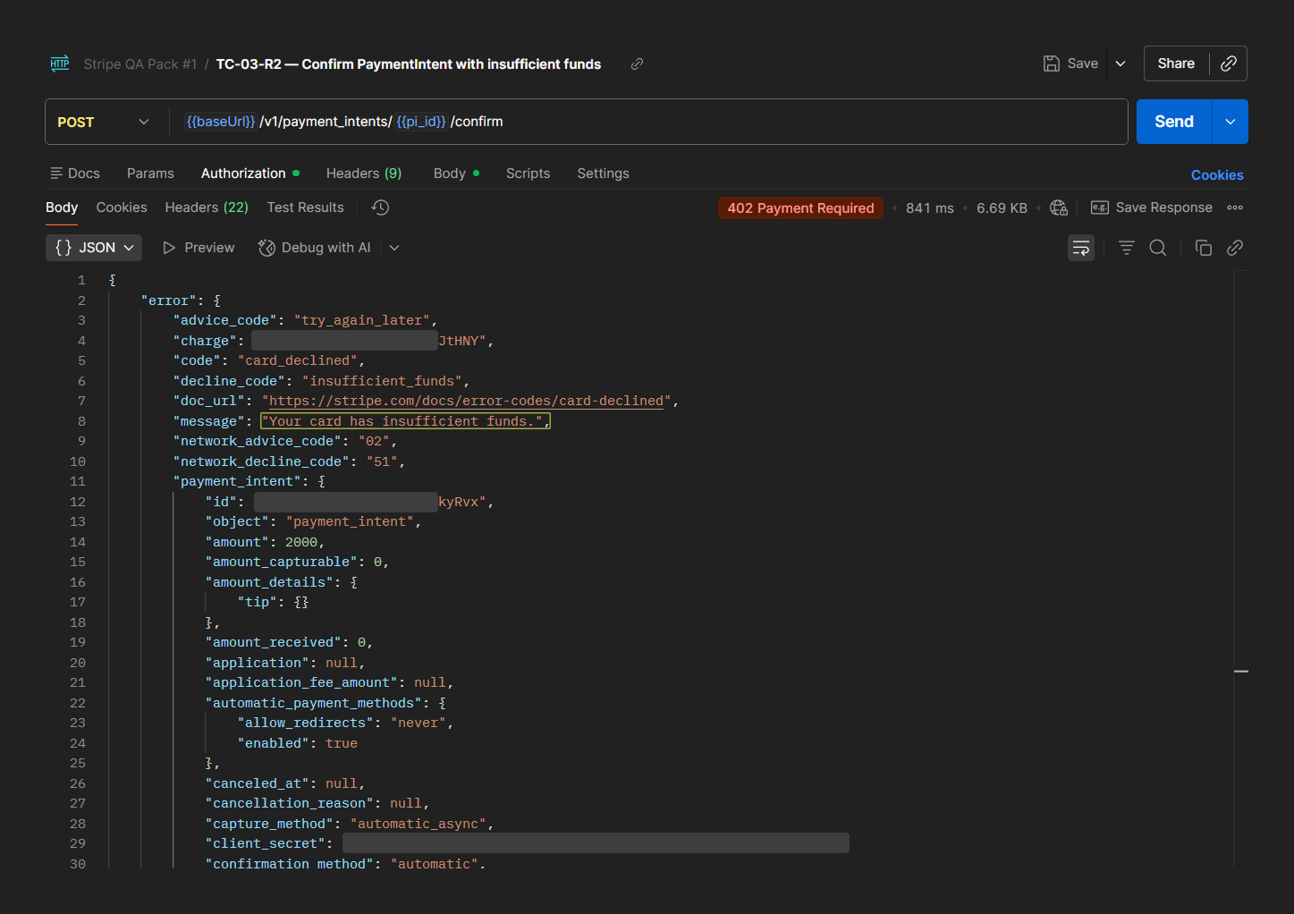Search within the response body
This screenshot has width=1294, height=914.
click(x=1158, y=248)
